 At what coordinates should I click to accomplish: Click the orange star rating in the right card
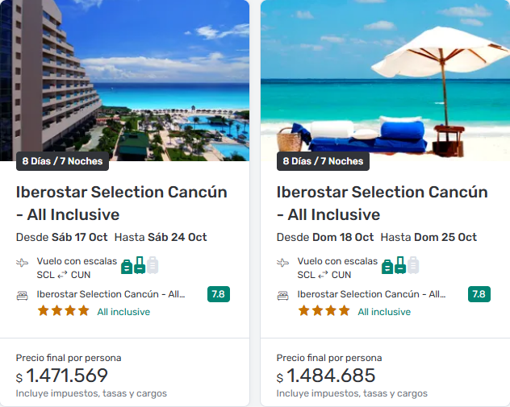click(x=324, y=311)
